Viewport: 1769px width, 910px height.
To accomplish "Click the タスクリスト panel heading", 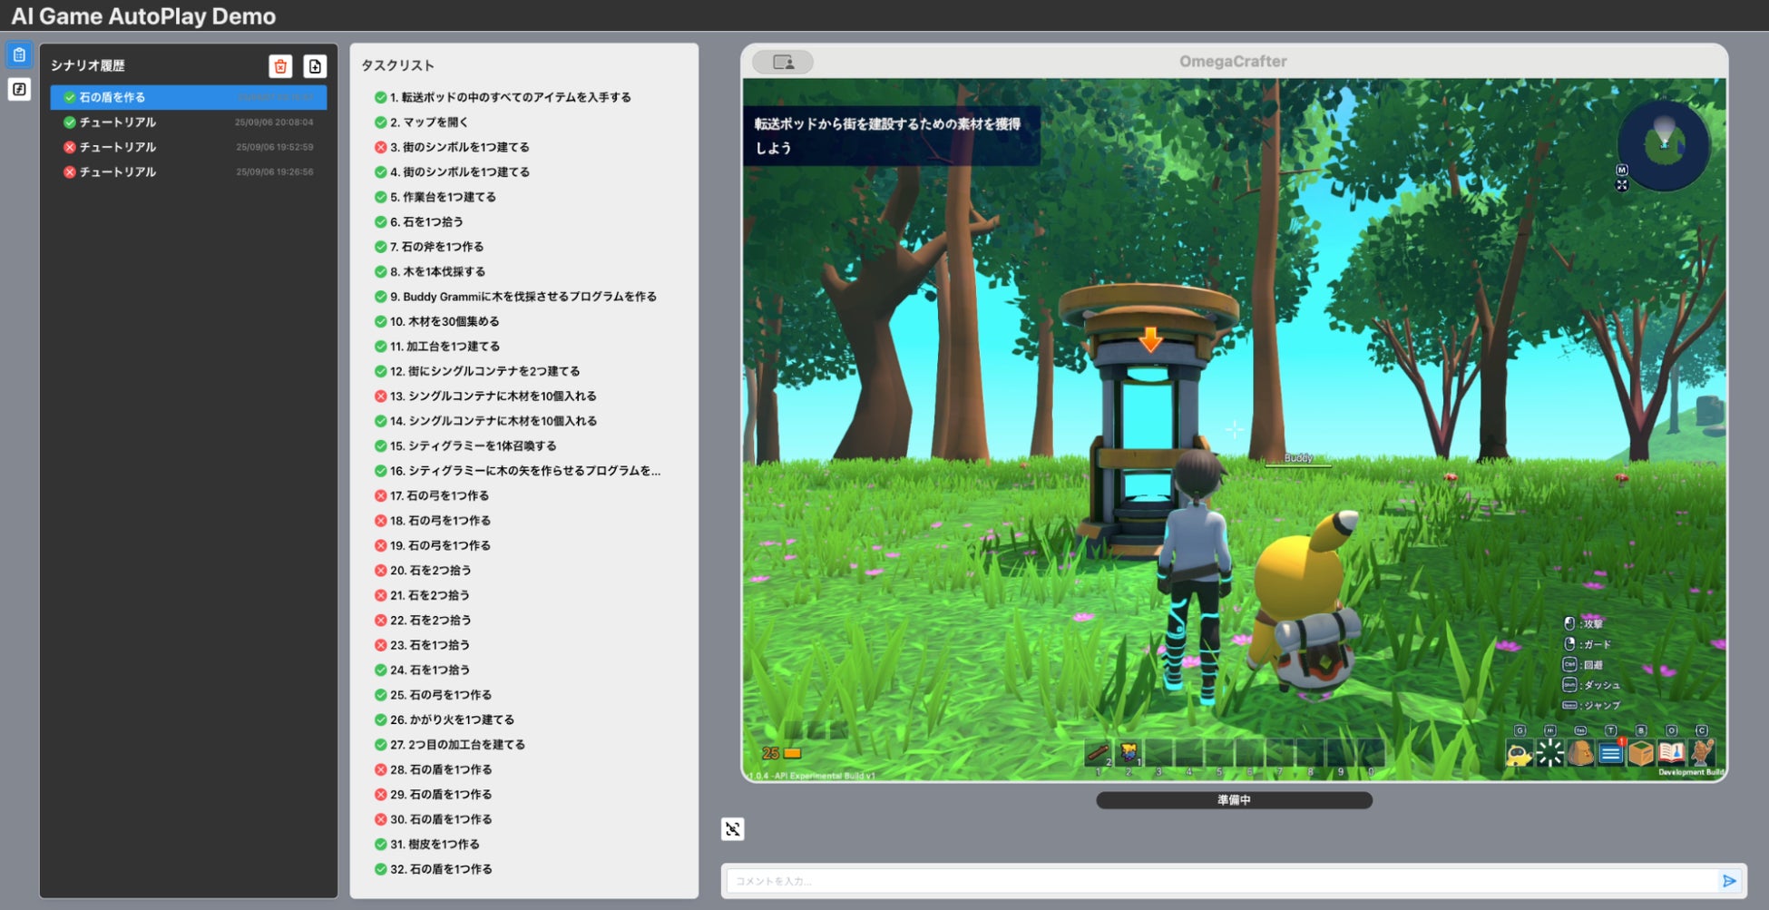I will 397,65.
